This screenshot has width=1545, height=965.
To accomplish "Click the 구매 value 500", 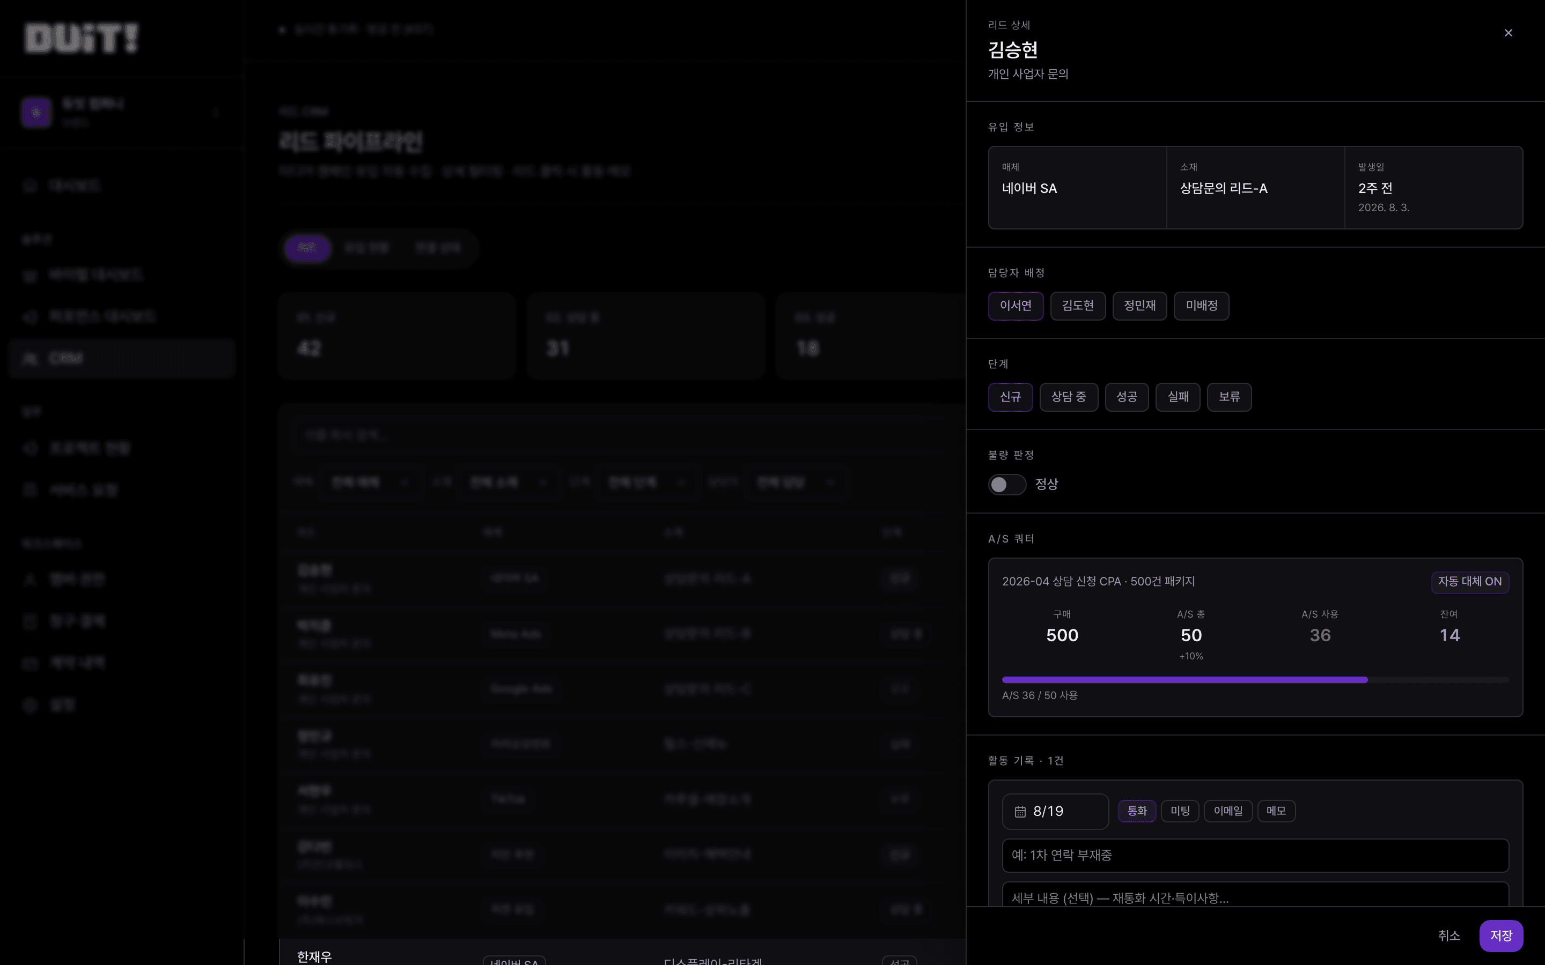I will [1062, 635].
